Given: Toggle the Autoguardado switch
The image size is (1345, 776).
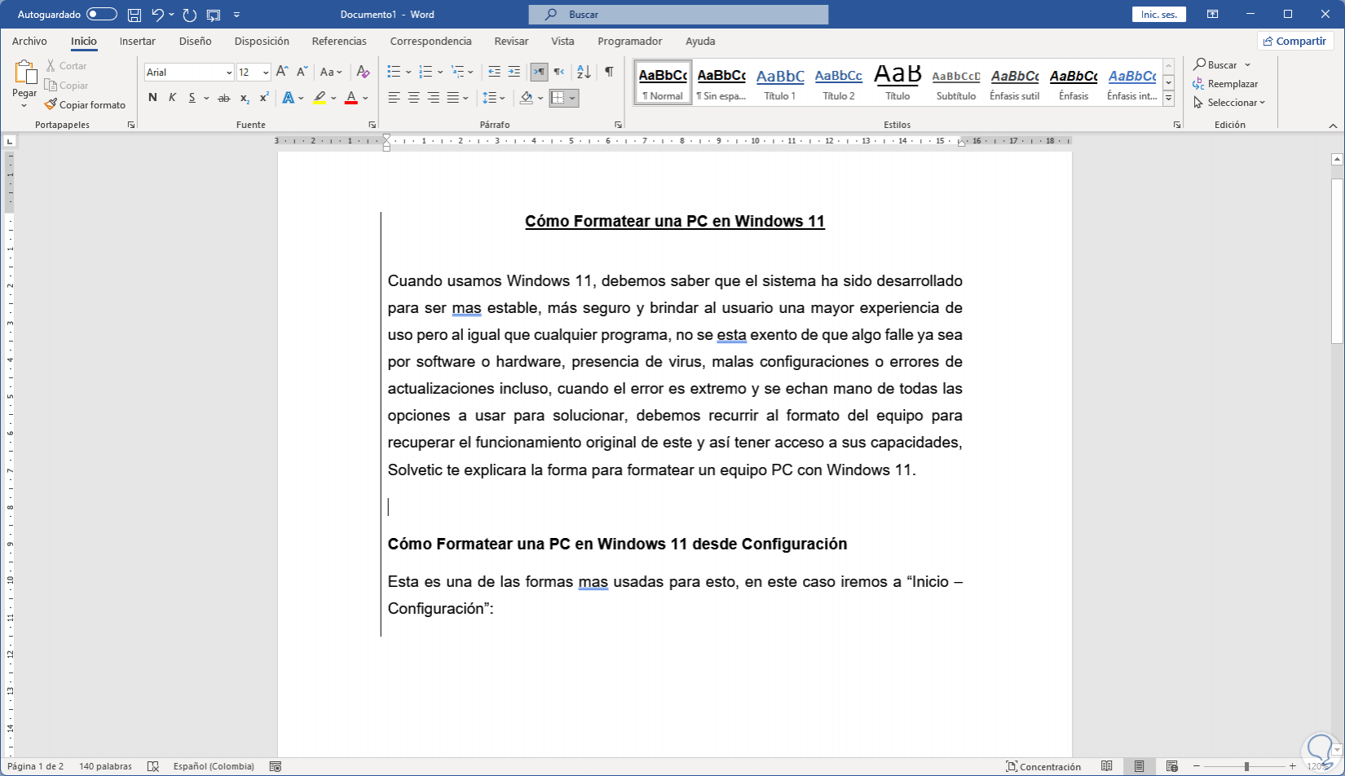Looking at the screenshot, I should pyautogui.click(x=101, y=15).
